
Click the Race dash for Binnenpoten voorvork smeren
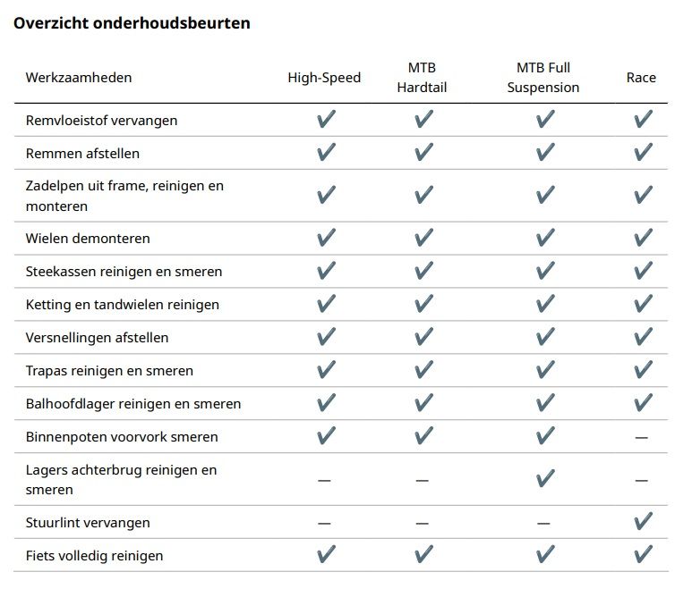click(641, 437)
